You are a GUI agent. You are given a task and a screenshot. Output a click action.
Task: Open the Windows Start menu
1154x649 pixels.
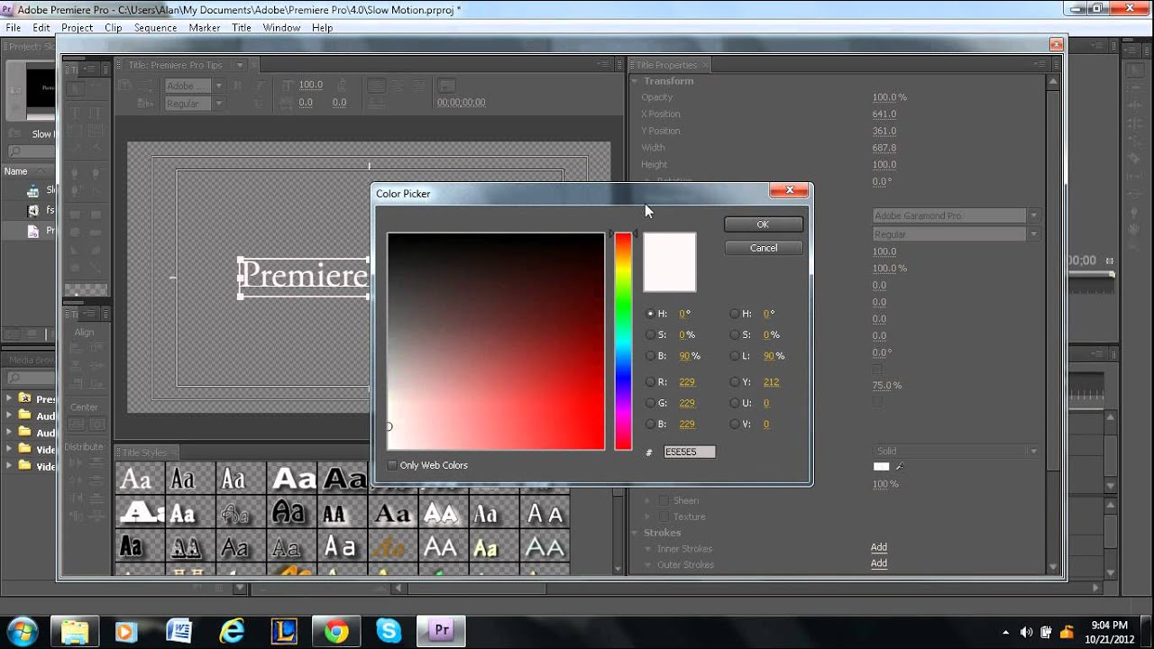pos(22,631)
